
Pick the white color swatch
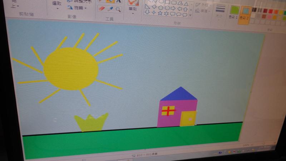253,15
